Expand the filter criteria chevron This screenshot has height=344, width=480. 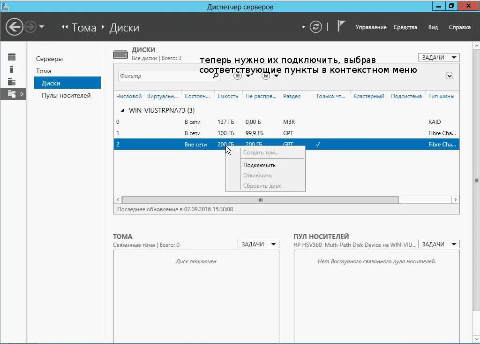coord(449,76)
